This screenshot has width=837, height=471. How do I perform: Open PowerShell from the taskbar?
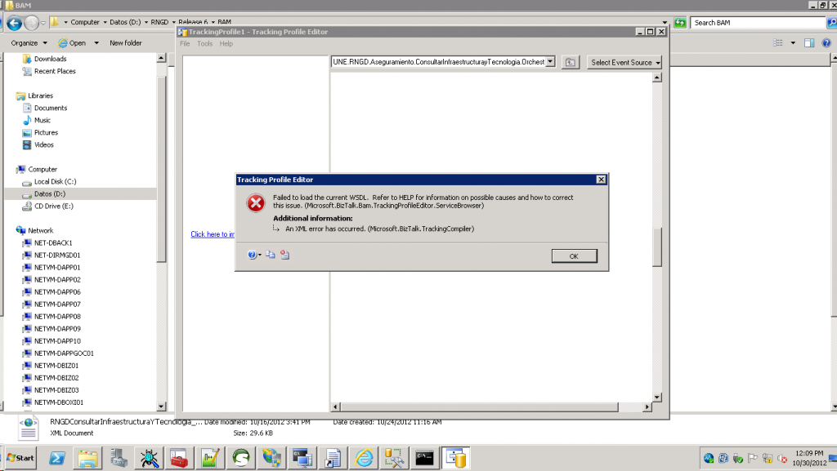click(x=58, y=458)
